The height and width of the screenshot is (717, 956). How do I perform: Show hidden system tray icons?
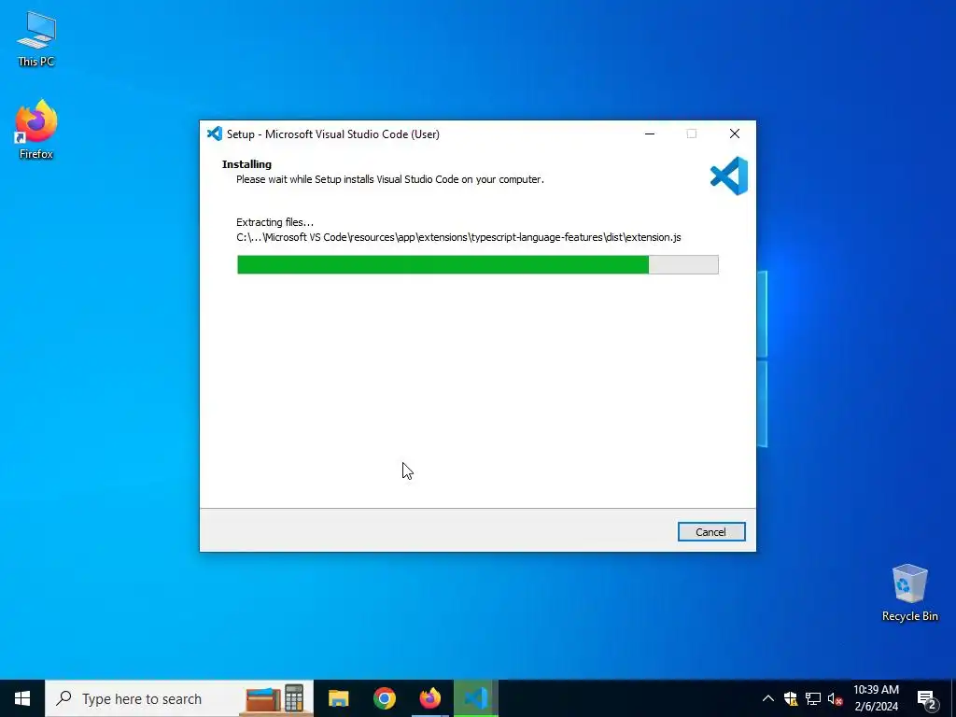[768, 698]
